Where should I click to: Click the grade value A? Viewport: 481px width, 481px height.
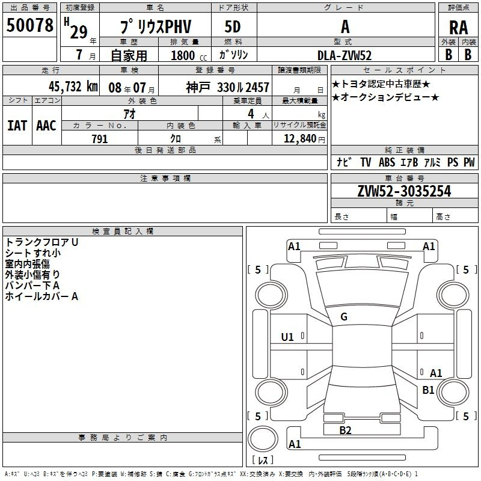(x=345, y=27)
